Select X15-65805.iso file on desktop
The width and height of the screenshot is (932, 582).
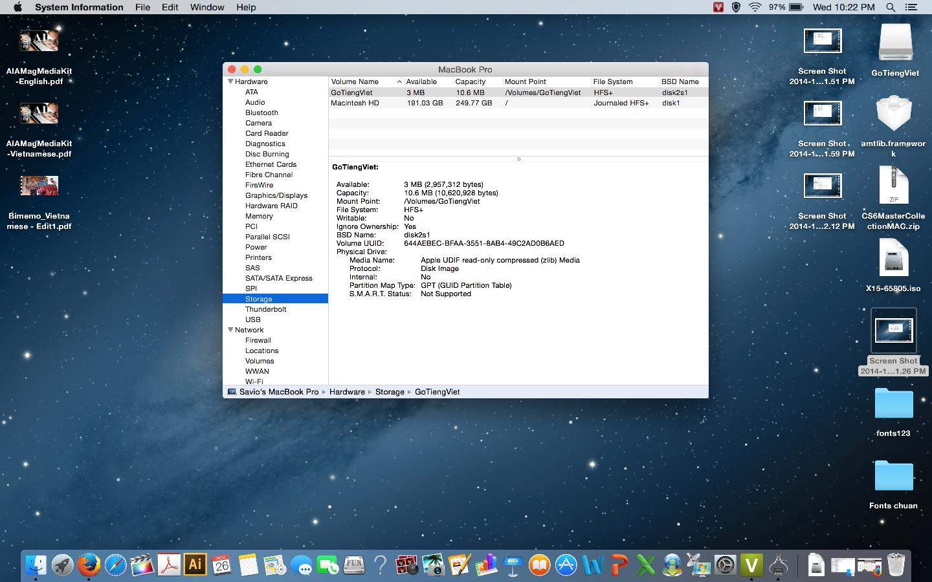[893, 265]
